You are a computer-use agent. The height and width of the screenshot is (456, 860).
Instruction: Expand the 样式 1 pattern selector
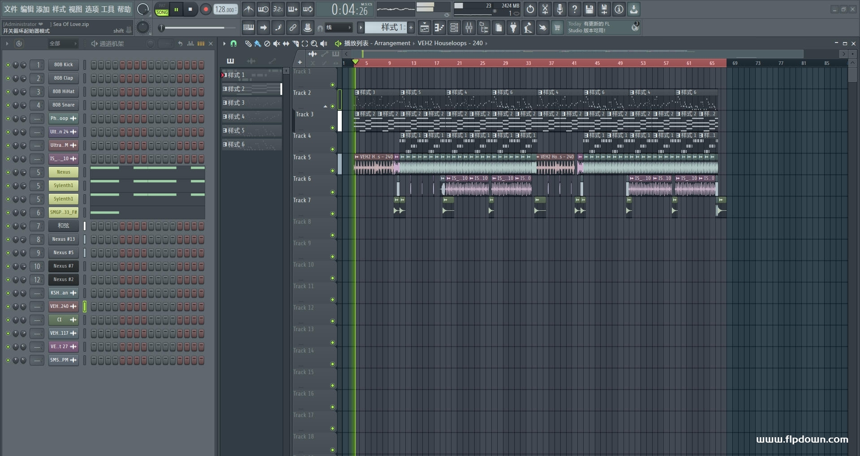pyautogui.click(x=388, y=28)
